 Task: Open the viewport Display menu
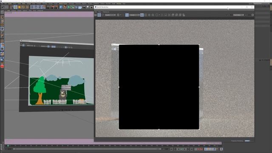(x=20, y=10)
